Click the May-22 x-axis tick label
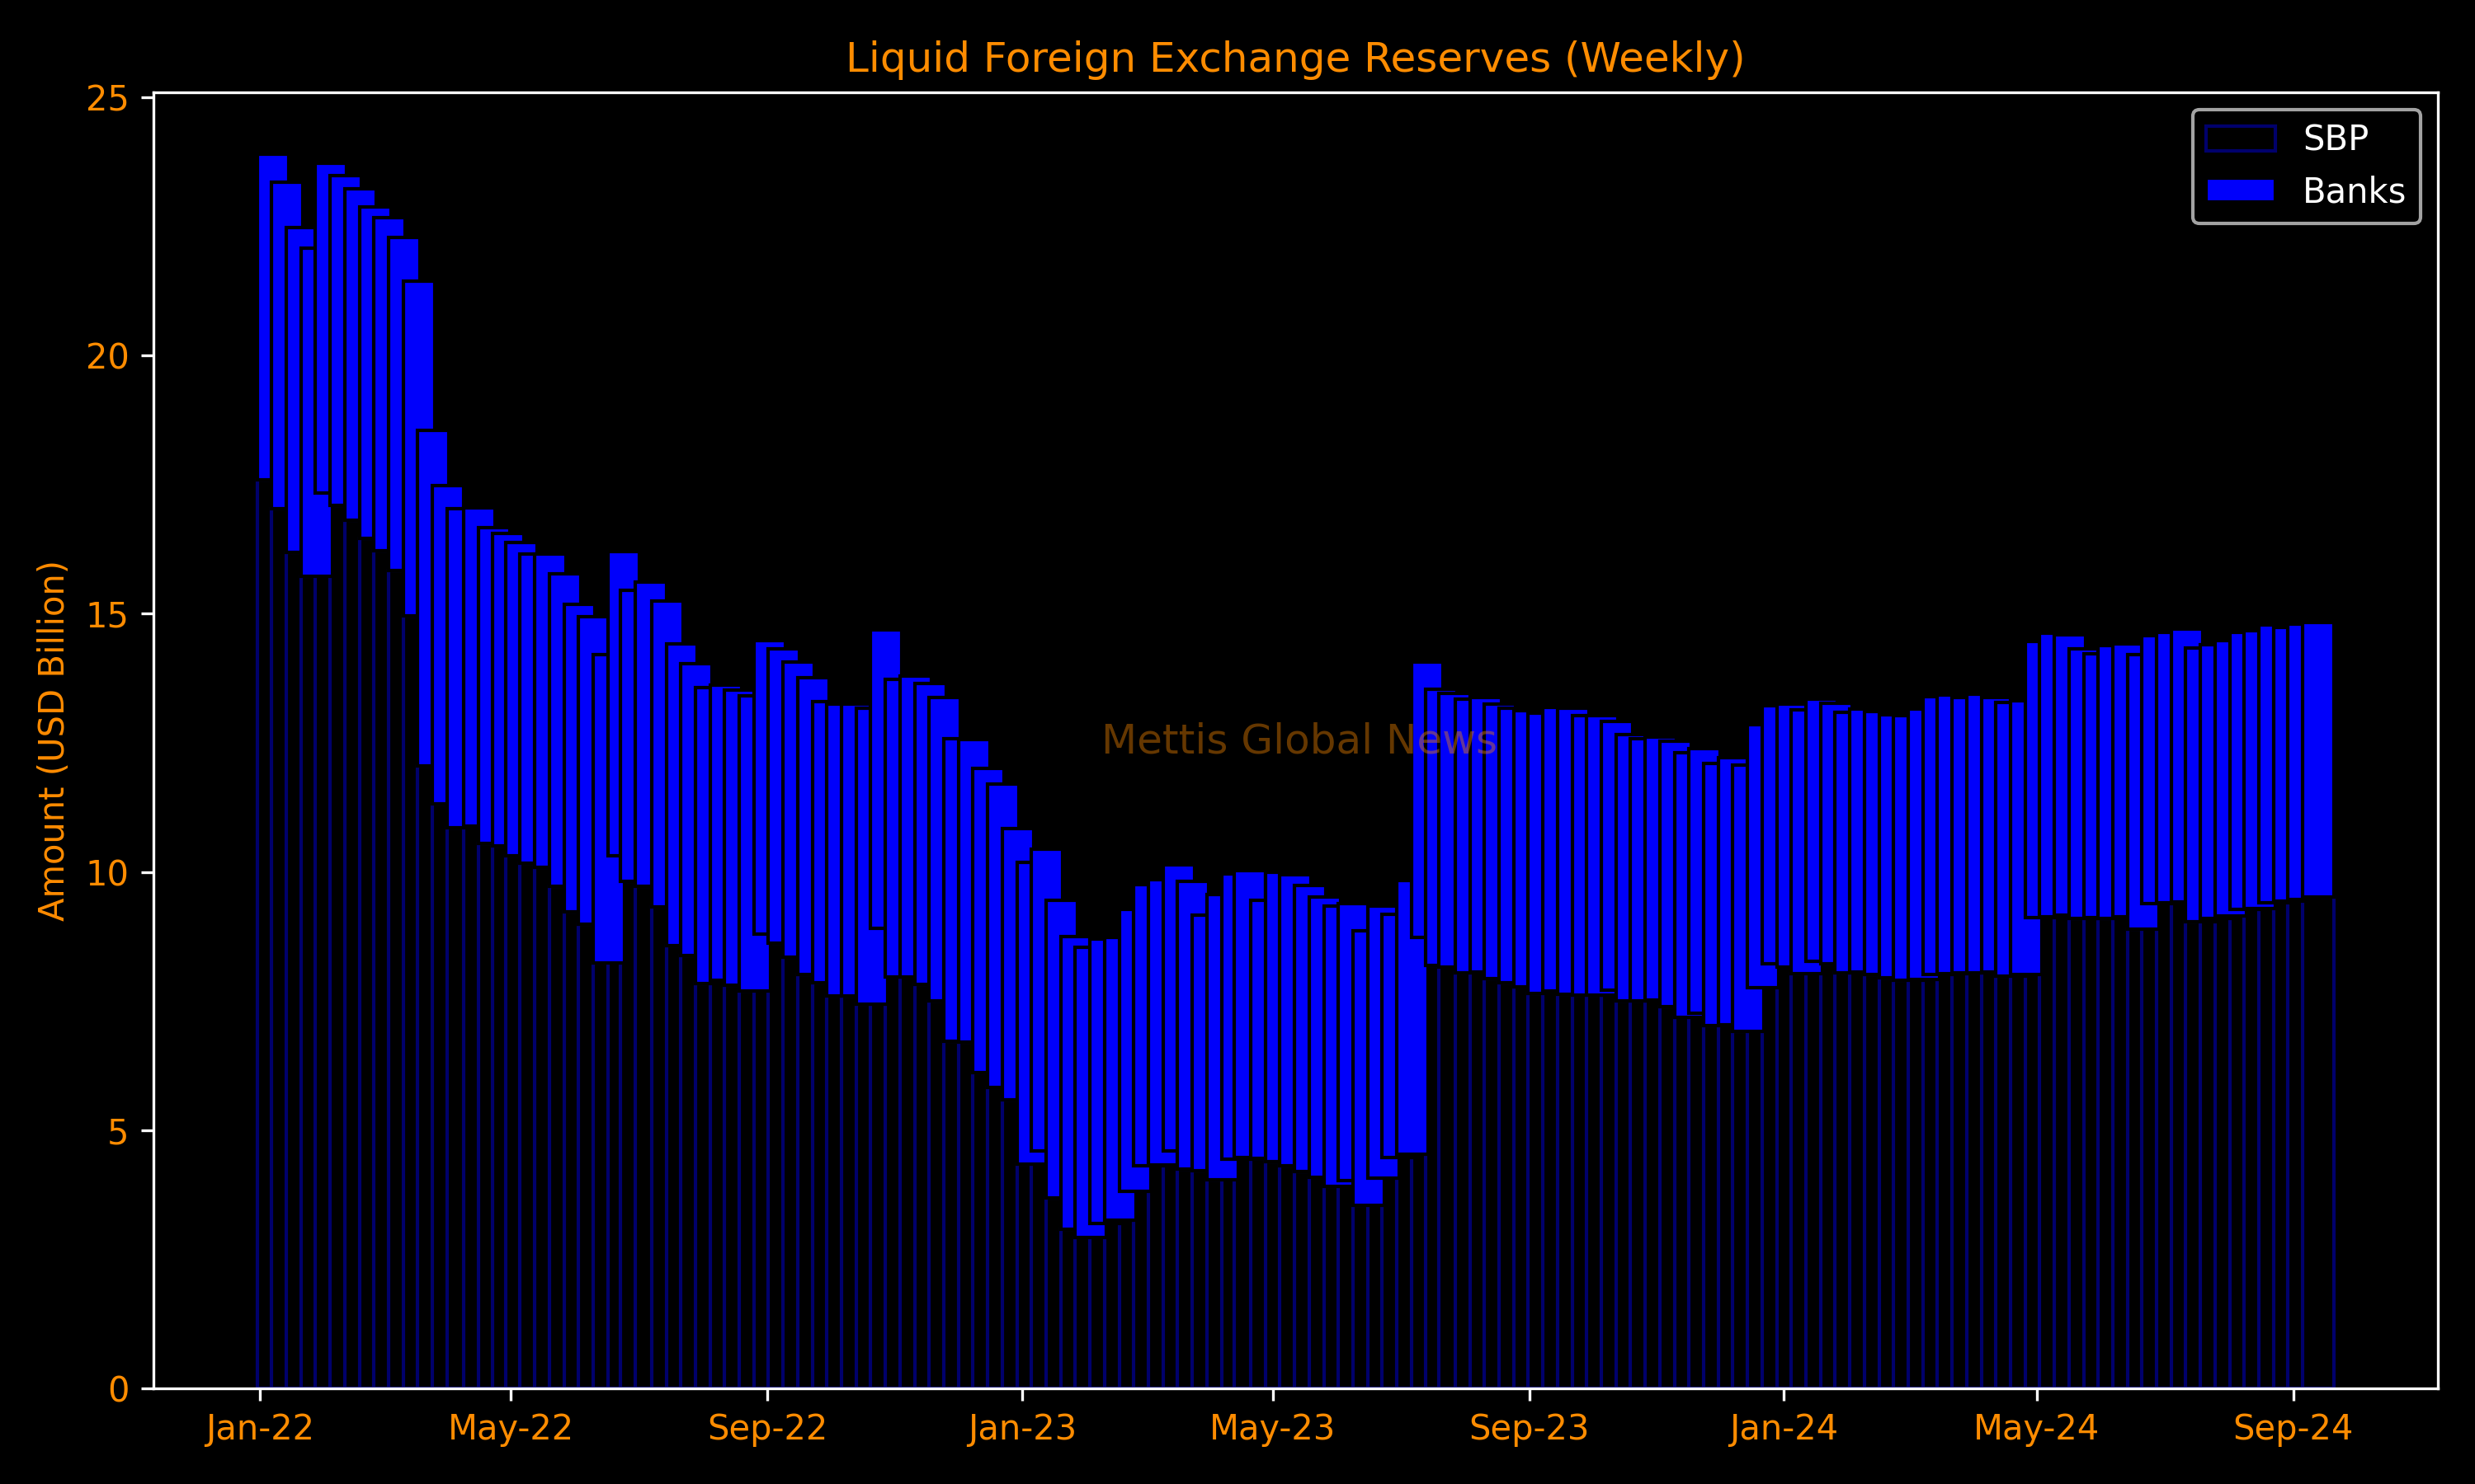 (510, 1427)
